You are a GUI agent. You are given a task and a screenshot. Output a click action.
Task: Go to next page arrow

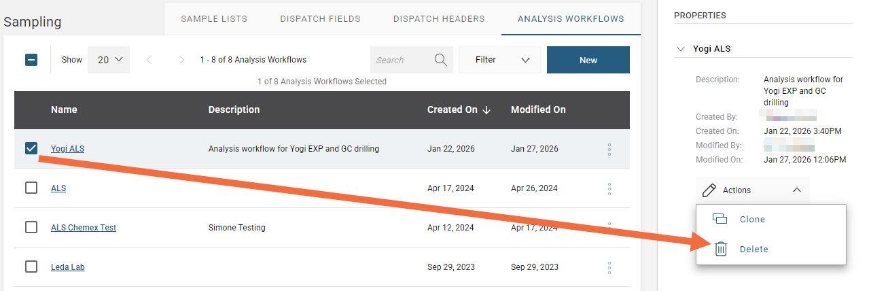(181, 60)
